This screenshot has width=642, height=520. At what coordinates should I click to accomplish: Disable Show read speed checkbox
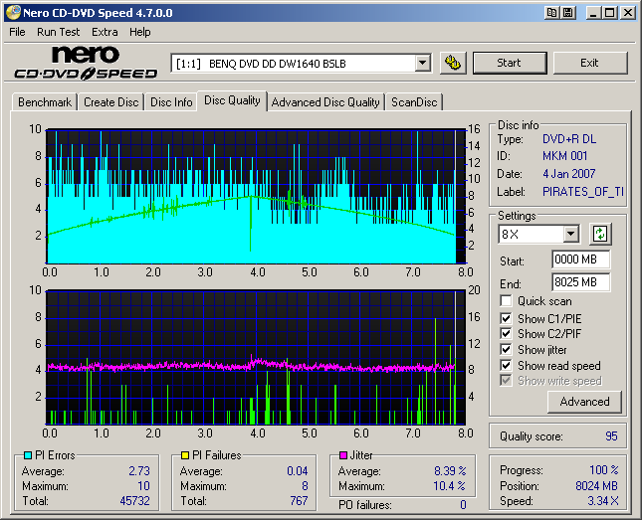point(506,365)
